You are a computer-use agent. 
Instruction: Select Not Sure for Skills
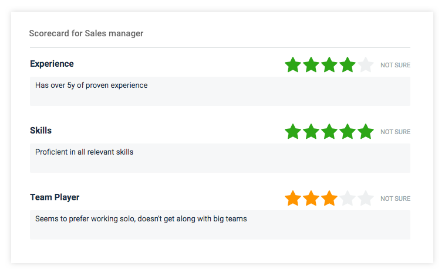click(395, 132)
